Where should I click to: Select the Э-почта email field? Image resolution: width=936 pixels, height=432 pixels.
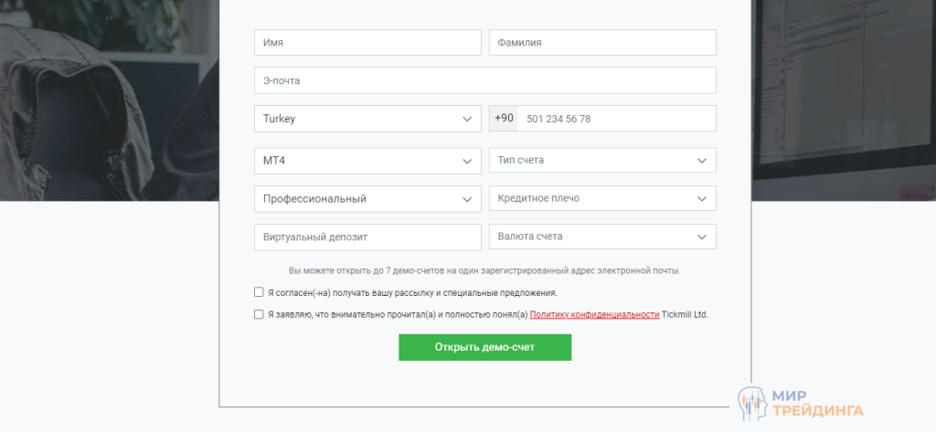(x=484, y=80)
